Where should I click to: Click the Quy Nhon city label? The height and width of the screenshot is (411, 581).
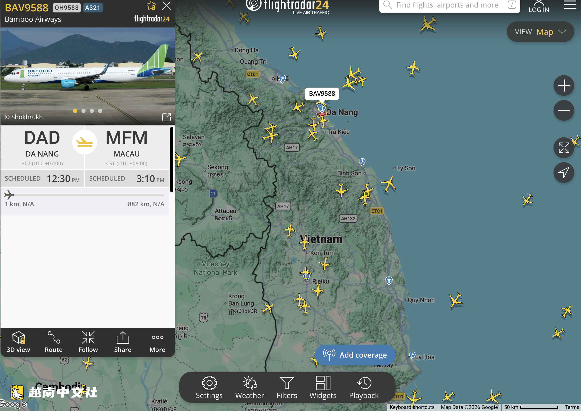click(421, 300)
